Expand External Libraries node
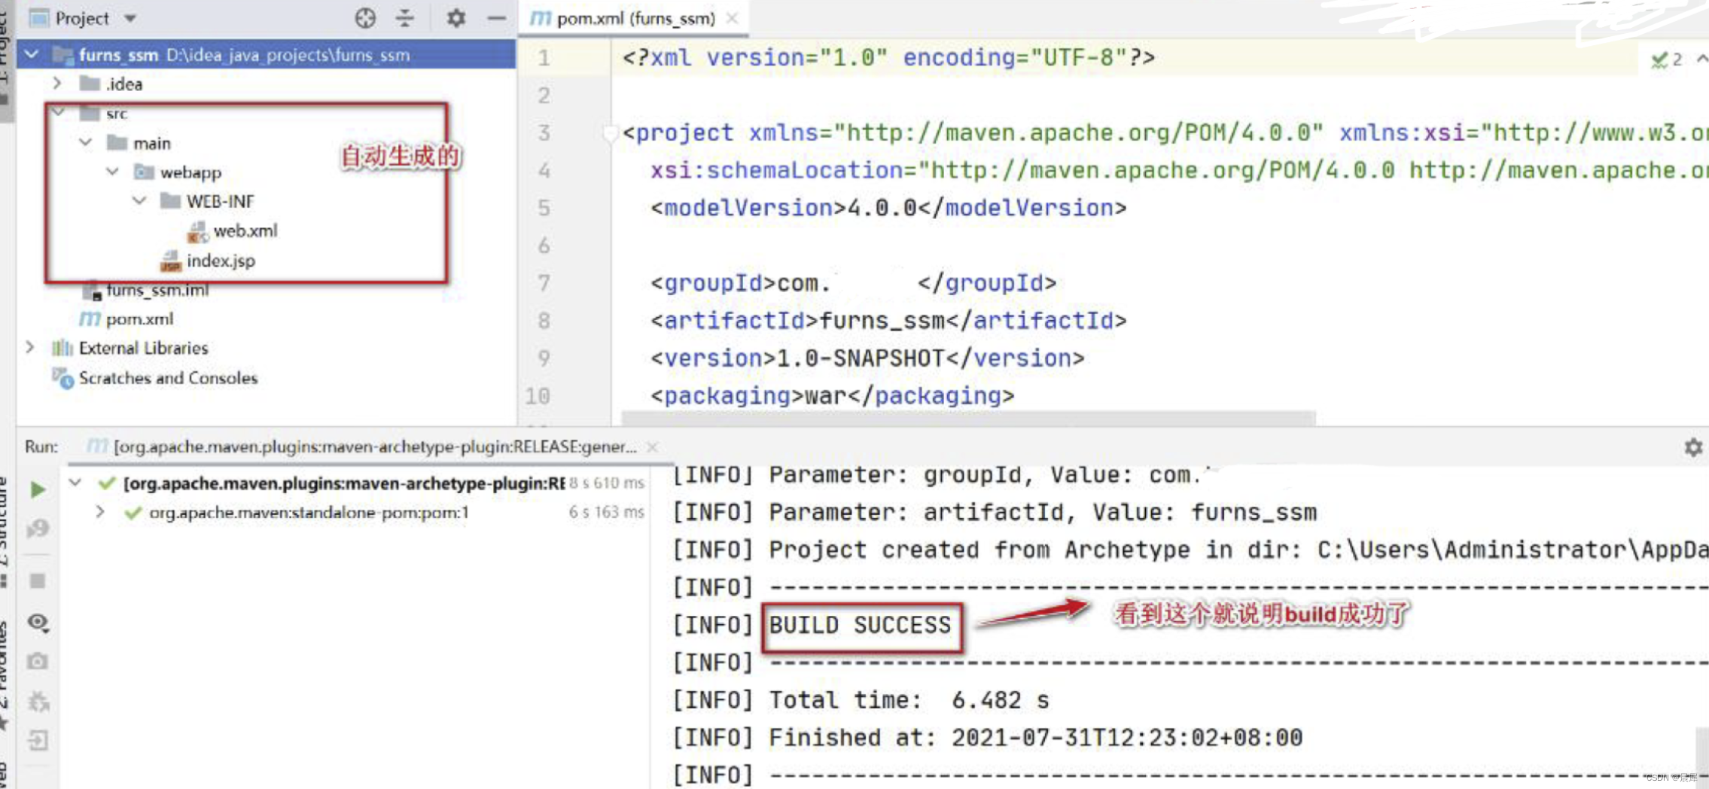 click(x=30, y=347)
